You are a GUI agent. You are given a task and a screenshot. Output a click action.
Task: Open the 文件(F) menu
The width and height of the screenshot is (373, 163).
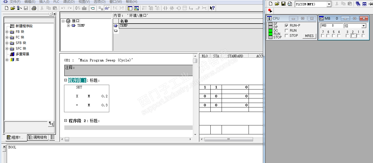[x=15, y=2]
